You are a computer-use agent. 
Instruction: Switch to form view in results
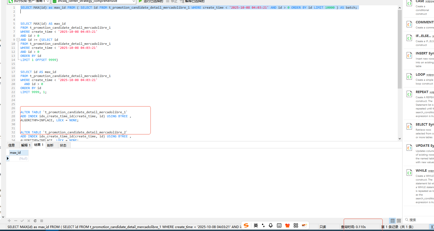coord(399,221)
